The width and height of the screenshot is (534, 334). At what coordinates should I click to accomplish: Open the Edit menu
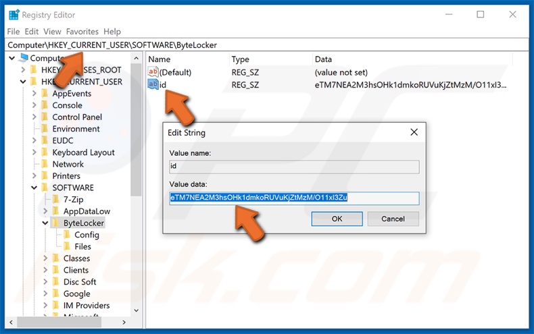click(31, 32)
